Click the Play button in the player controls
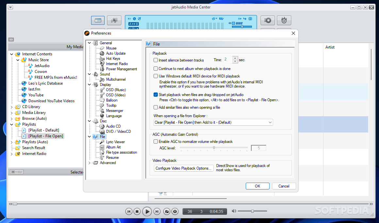 [x=147, y=211]
